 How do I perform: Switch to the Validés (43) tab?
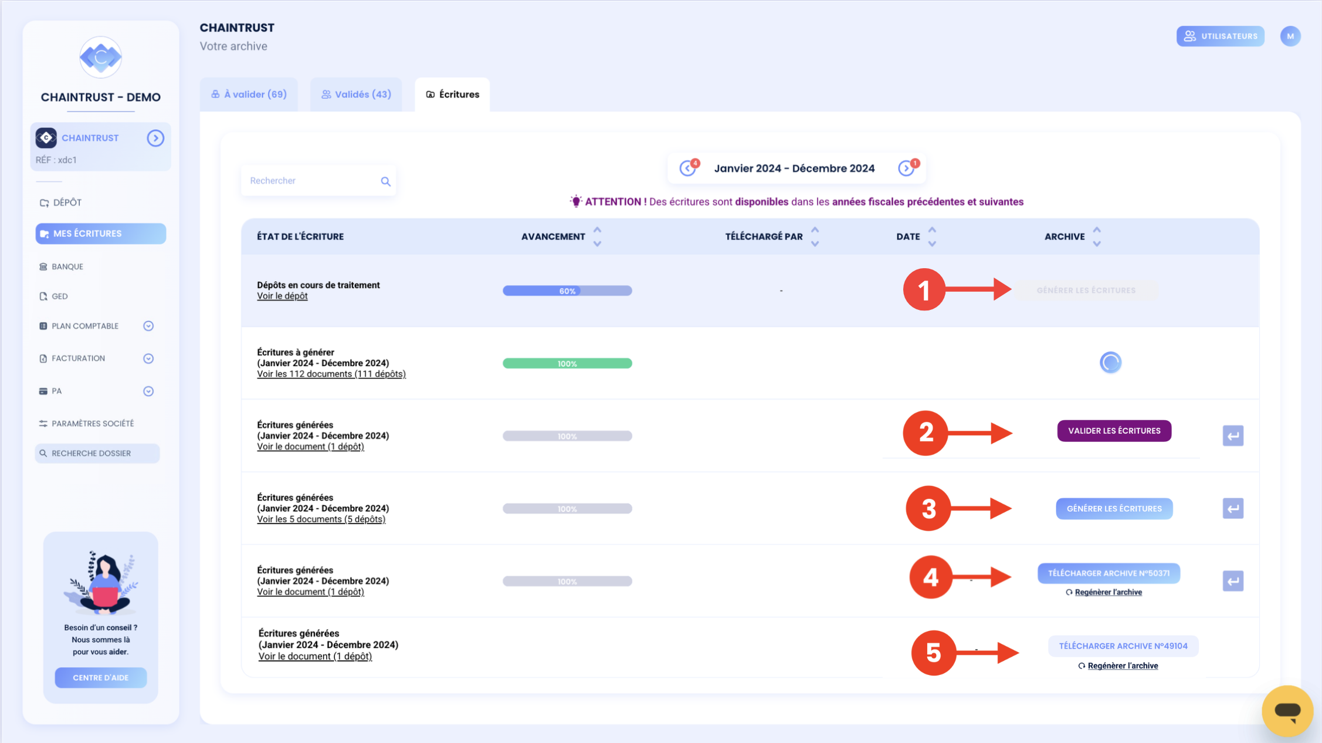pyautogui.click(x=356, y=94)
